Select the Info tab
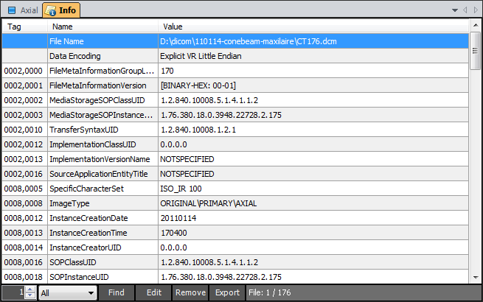This screenshot has height=302, width=483. pos(61,10)
